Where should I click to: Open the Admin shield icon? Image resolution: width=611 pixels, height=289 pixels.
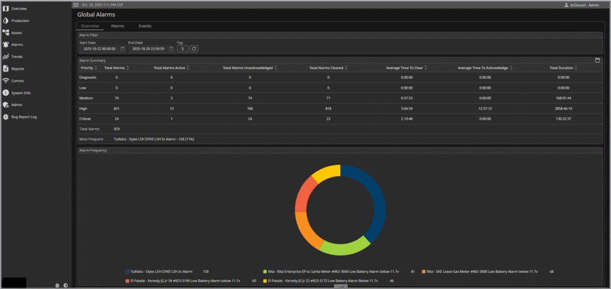pos(5,105)
